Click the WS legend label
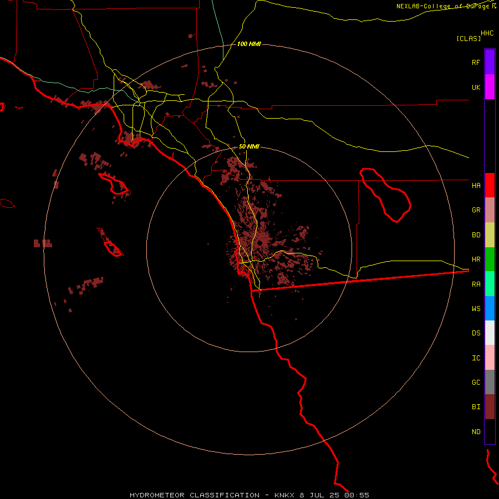 pyautogui.click(x=476, y=309)
